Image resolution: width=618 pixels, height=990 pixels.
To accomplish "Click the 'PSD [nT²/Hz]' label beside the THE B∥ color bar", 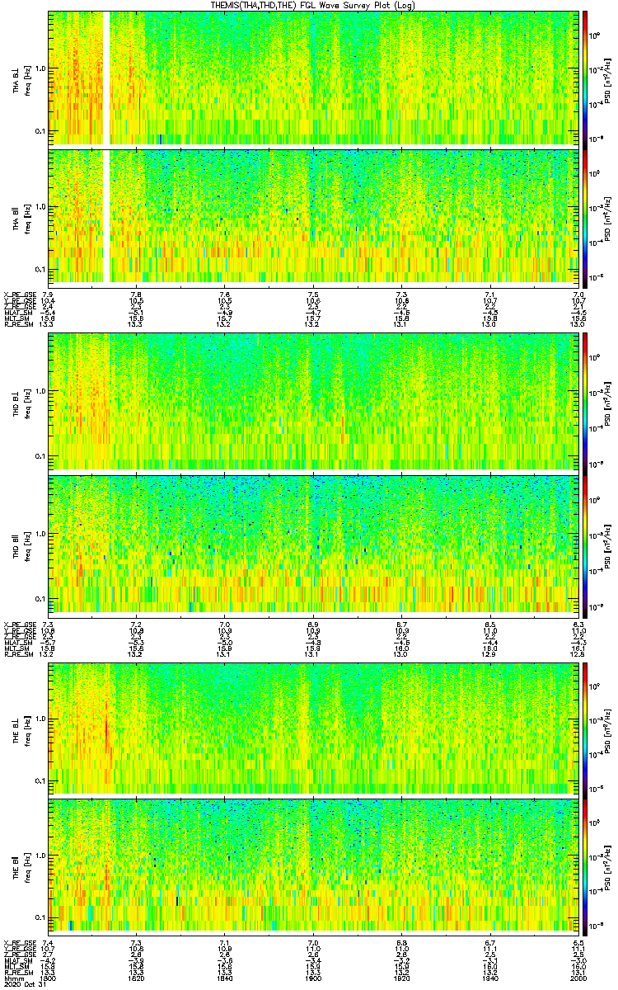I will point(607,865).
